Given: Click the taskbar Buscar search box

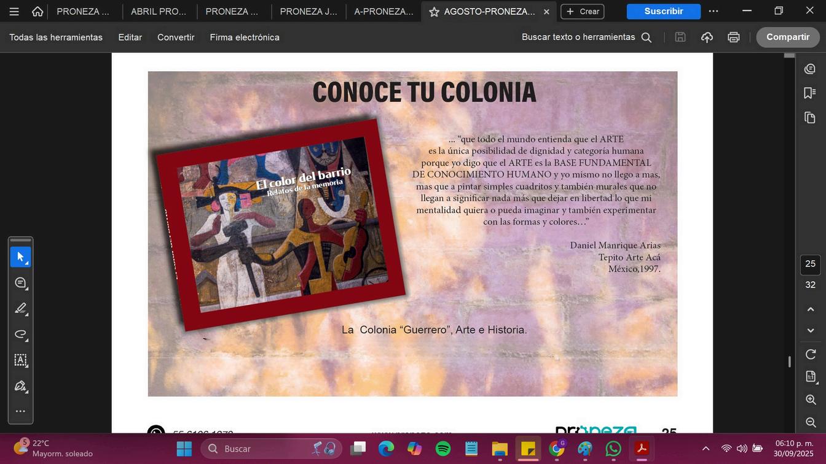Looking at the screenshot, I should (x=272, y=449).
